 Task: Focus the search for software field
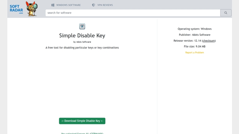[133, 13]
